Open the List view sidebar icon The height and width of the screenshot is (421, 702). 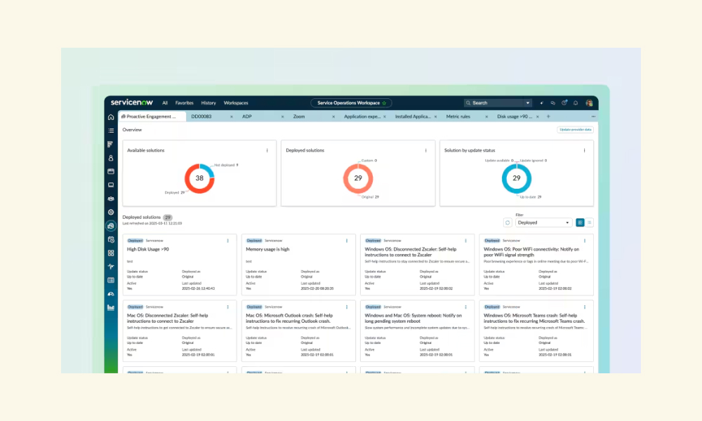(111, 131)
